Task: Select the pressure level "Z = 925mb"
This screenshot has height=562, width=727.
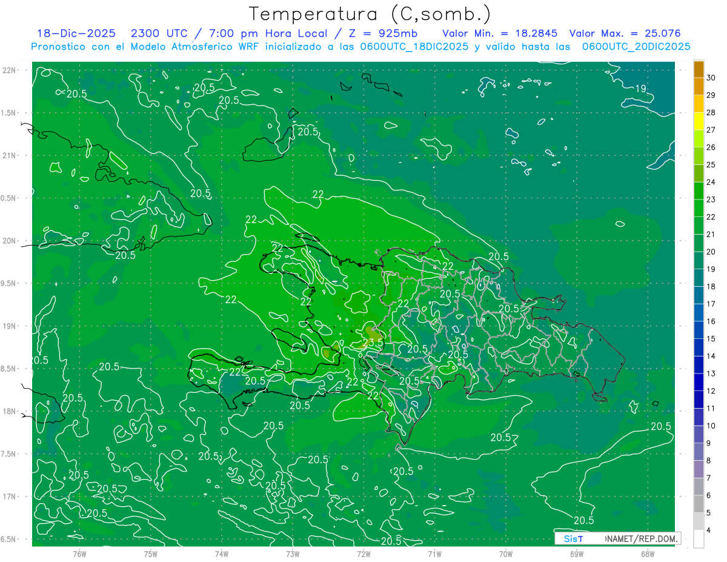Action: pos(383,33)
